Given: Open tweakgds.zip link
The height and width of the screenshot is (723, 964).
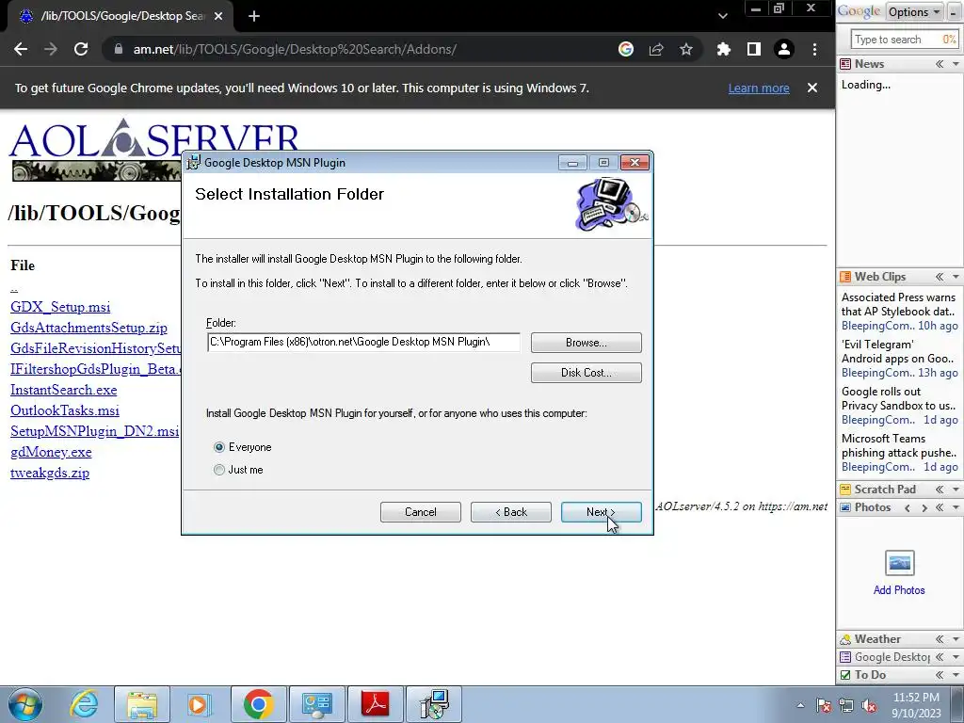Looking at the screenshot, I should 50,473.
